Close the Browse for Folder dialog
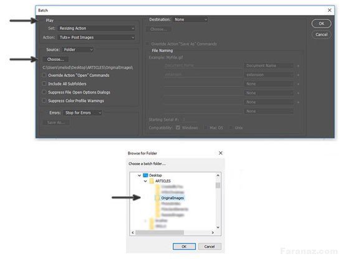 [x=221, y=153]
